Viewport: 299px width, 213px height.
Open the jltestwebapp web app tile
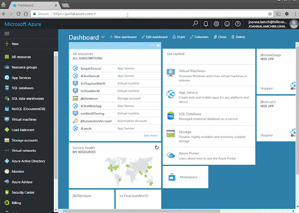(276, 71)
